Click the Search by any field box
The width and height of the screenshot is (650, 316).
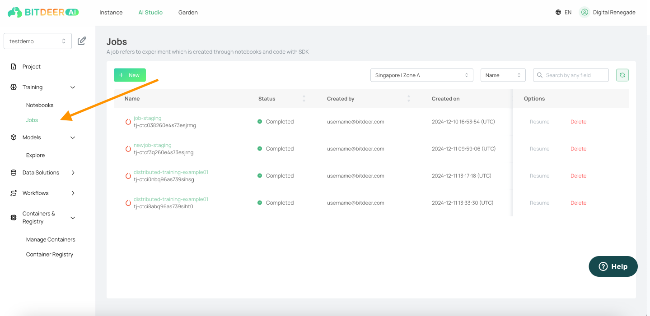(x=571, y=75)
